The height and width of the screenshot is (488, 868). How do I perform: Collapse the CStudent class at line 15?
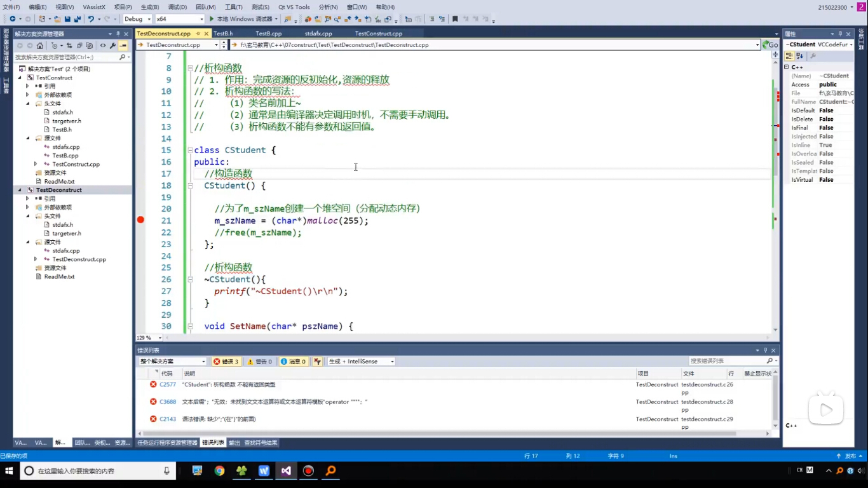(189, 151)
